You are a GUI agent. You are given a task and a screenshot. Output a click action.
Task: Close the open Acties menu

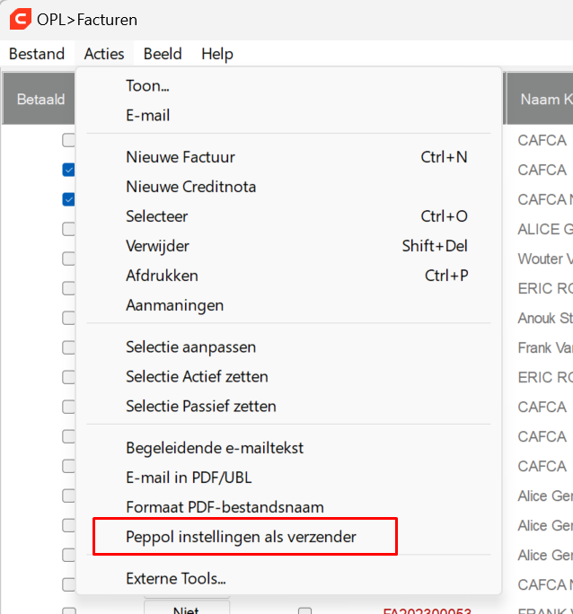(x=104, y=54)
